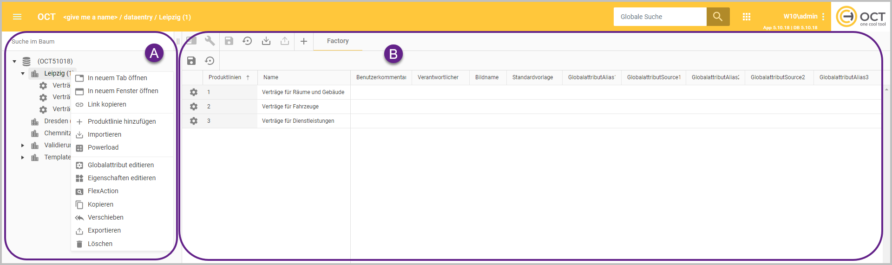Click into the Globale Suche field
The width and height of the screenshot is (892, 265).
pos(660,17)
